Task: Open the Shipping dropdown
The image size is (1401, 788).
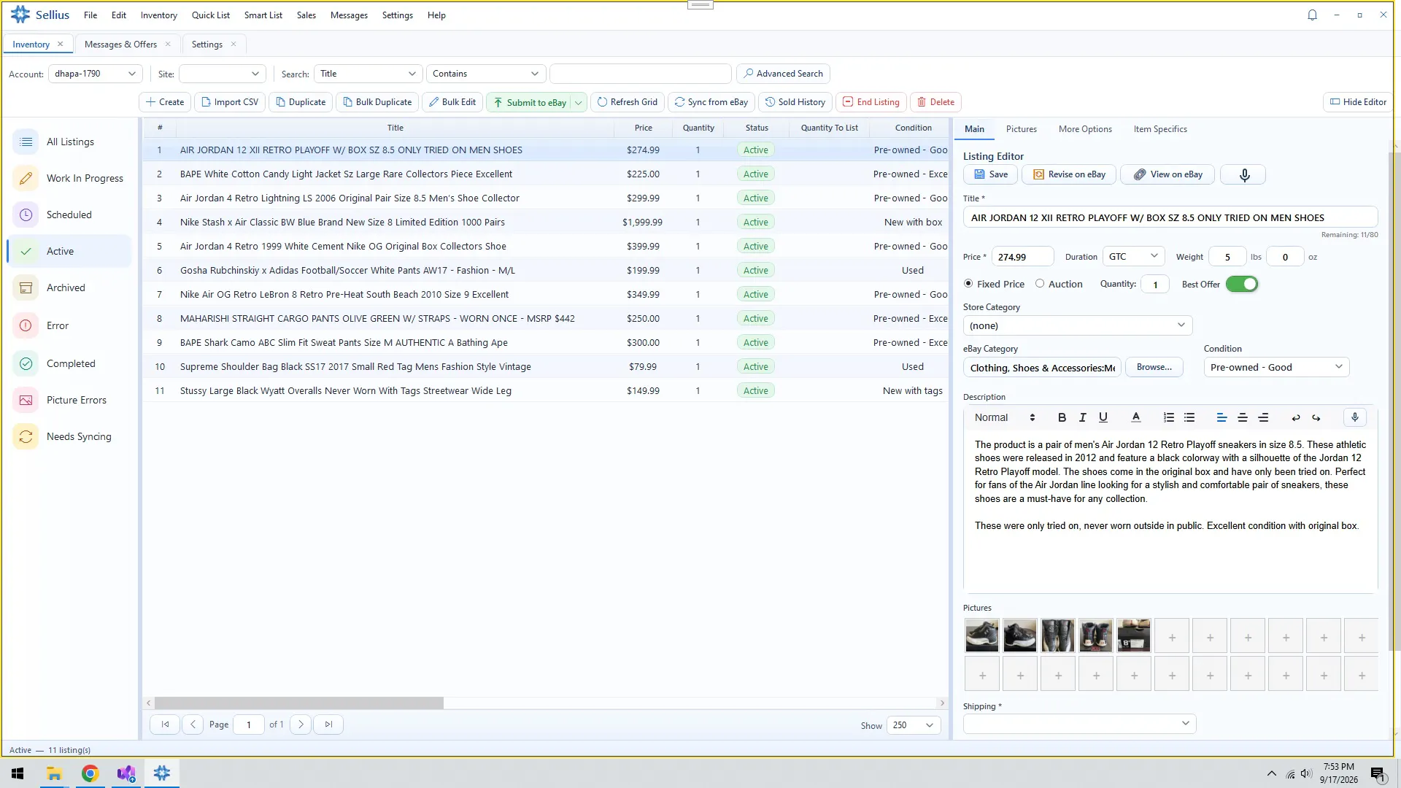Action: click(1079, 724)
